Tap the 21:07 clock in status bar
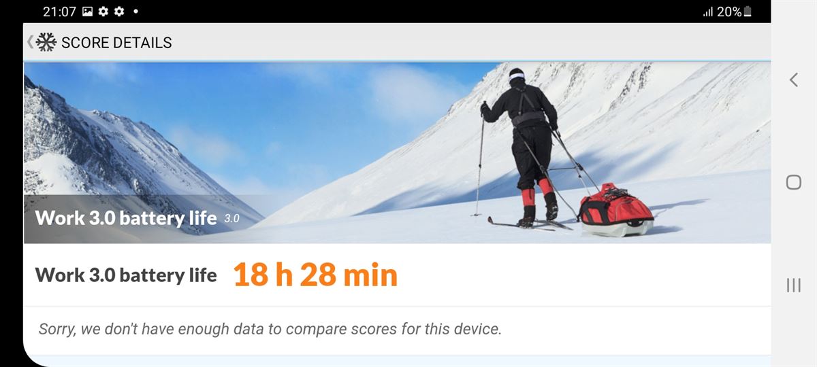 [59, 12]
